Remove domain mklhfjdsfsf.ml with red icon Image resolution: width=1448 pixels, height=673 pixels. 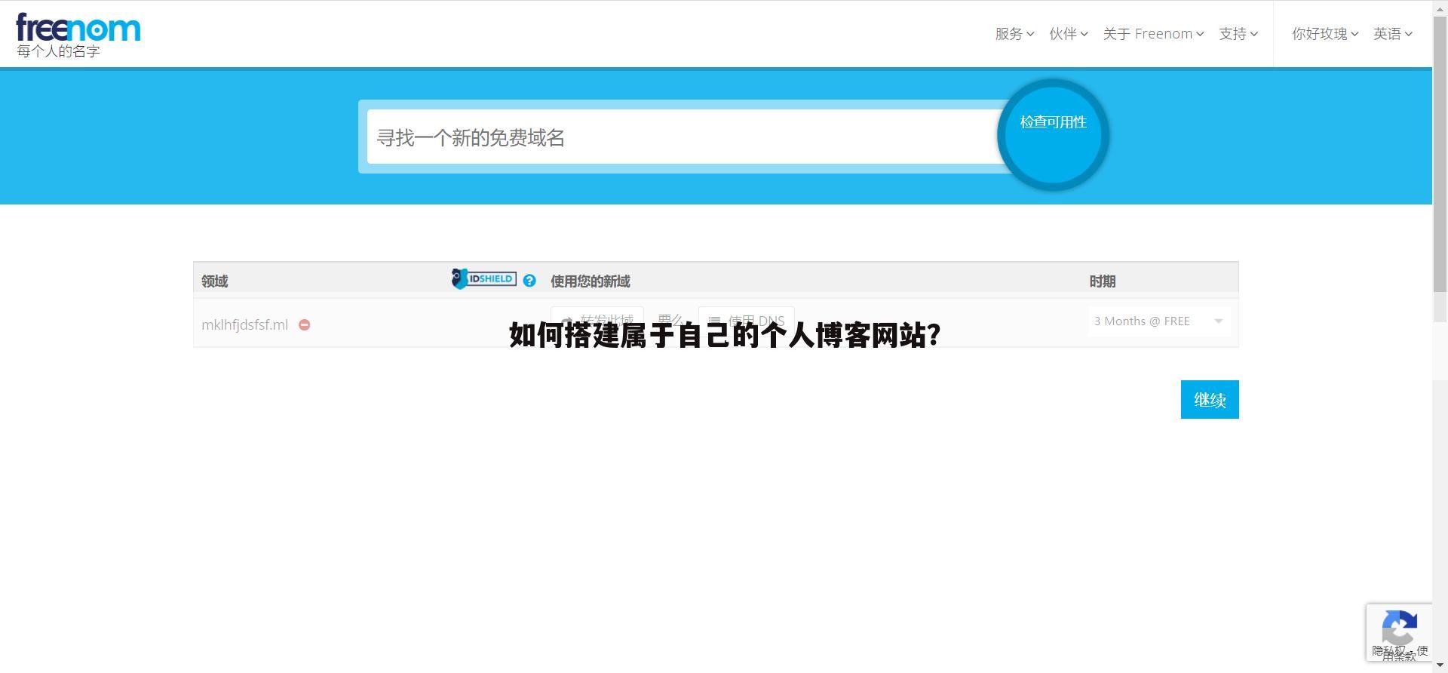point(305,324)
